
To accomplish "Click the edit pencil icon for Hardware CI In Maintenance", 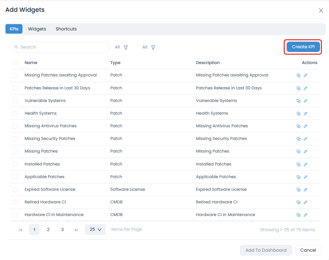I will (305, 215).
